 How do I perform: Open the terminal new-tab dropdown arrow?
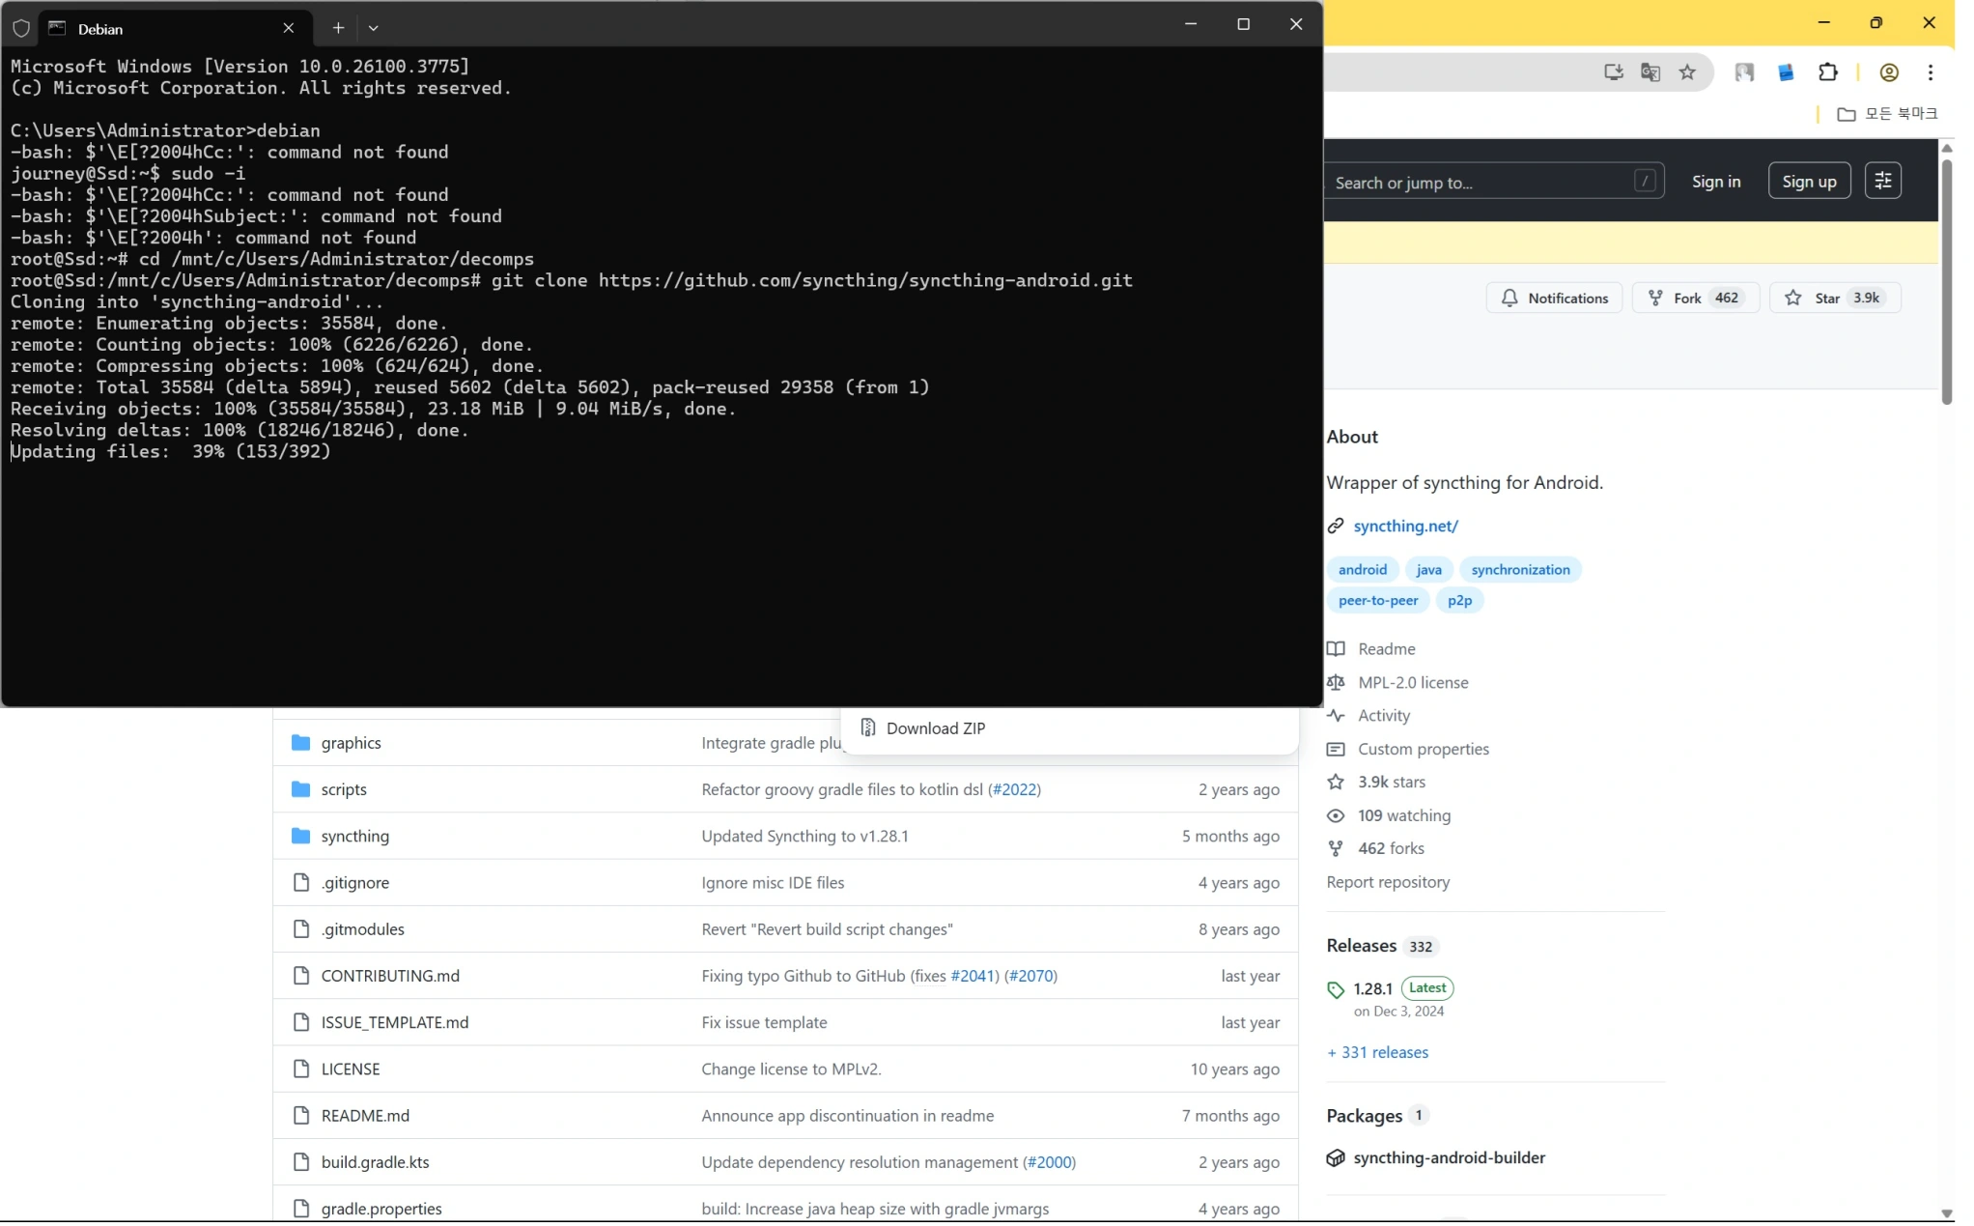tap(374, 28)
